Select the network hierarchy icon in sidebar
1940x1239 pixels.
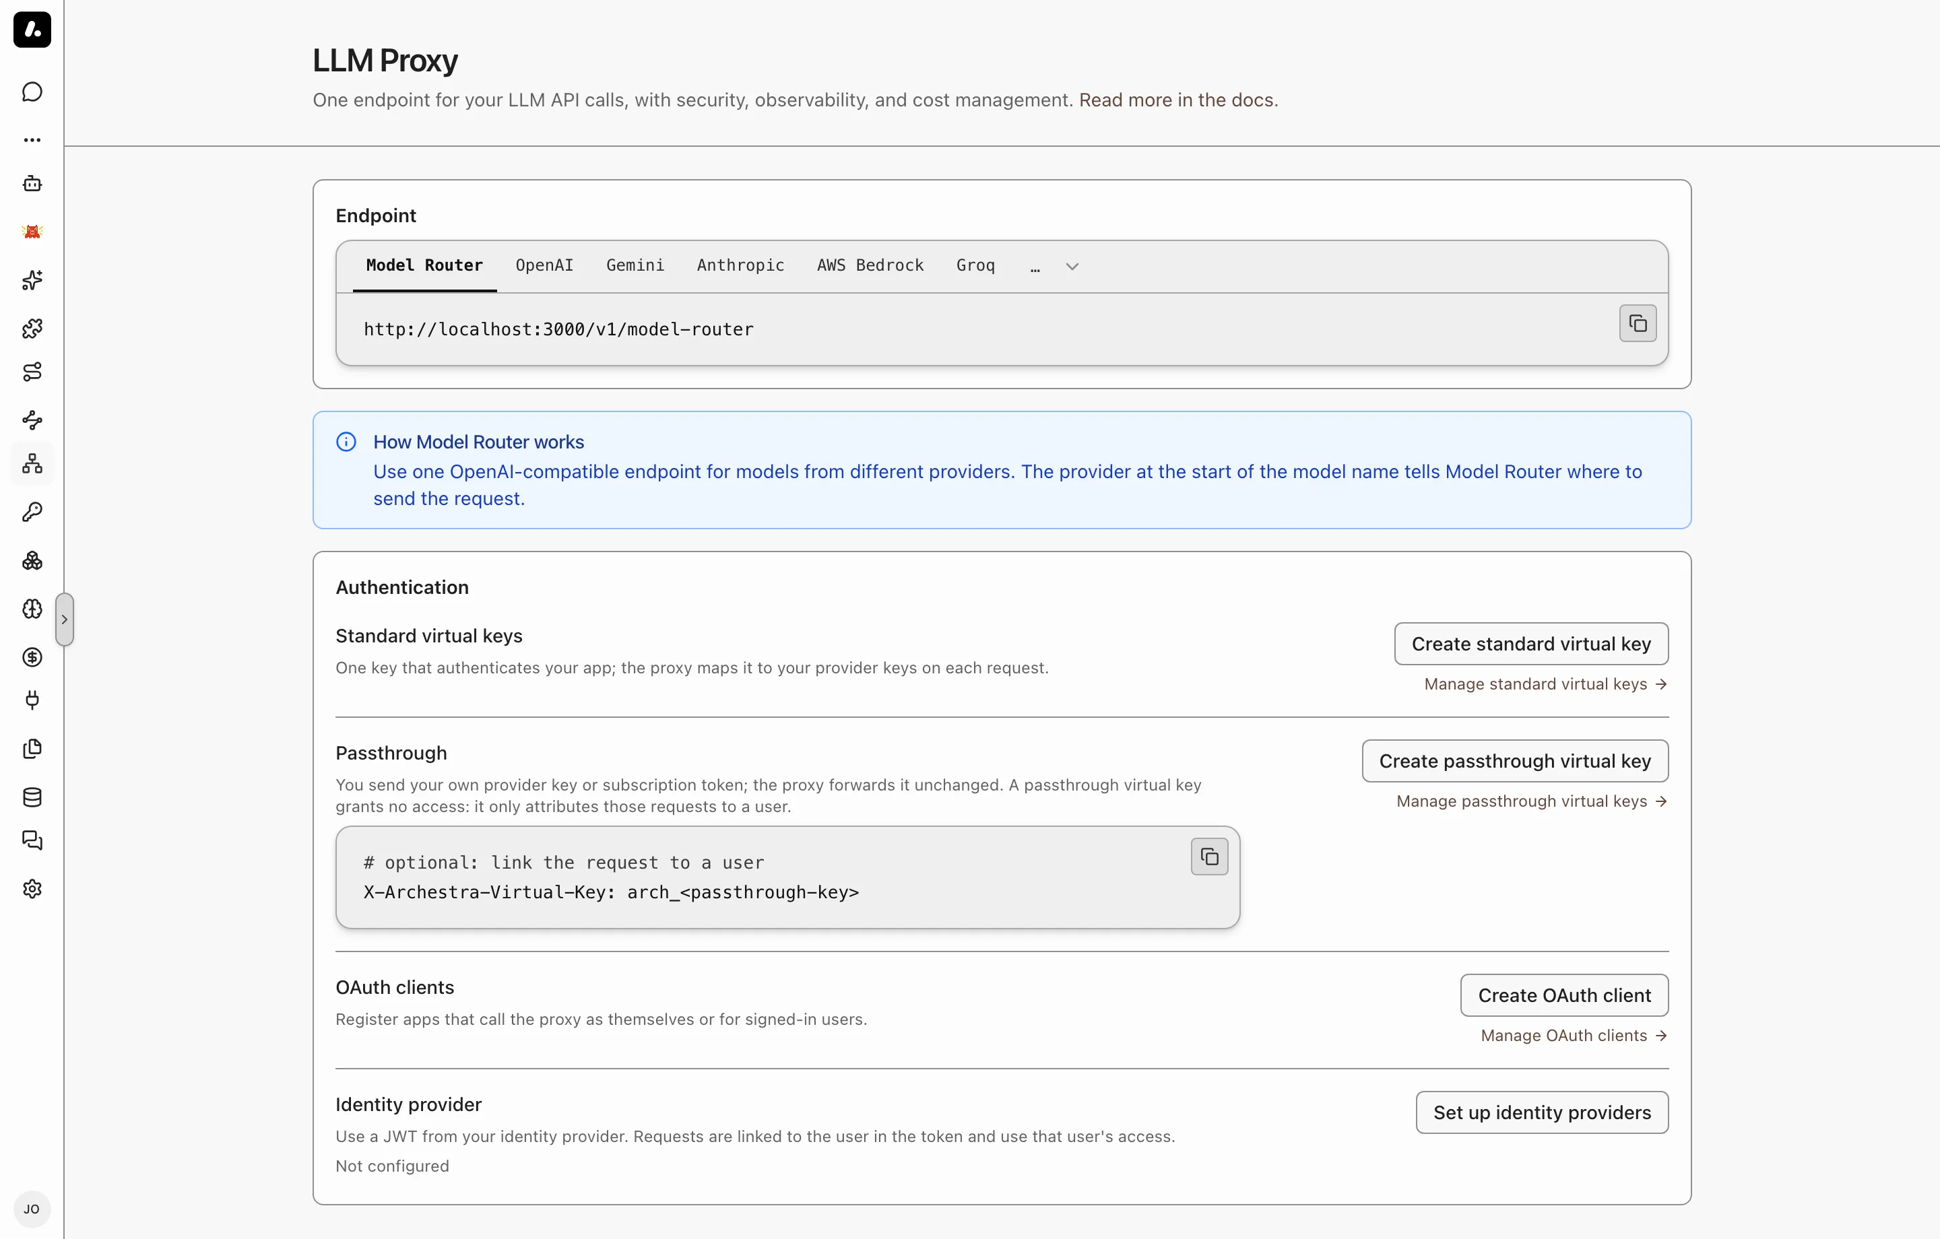[32, 464]
